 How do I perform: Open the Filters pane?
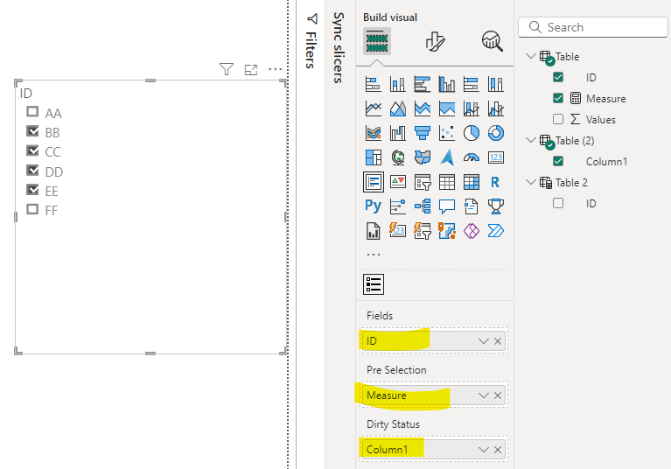[311, 40]
